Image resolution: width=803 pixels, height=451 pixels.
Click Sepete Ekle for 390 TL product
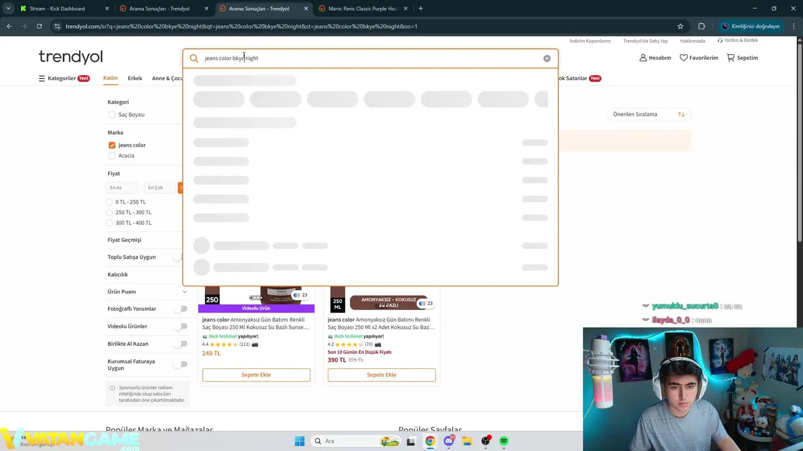[381, 375]
